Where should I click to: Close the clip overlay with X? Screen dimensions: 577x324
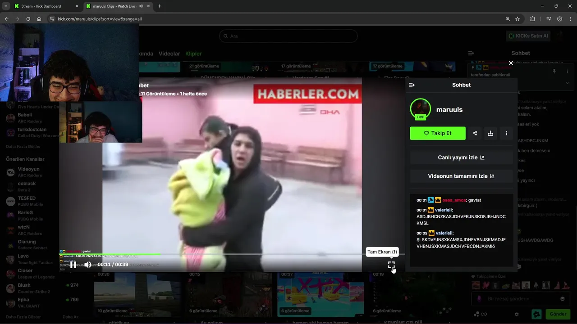click(x=511, y=63)
